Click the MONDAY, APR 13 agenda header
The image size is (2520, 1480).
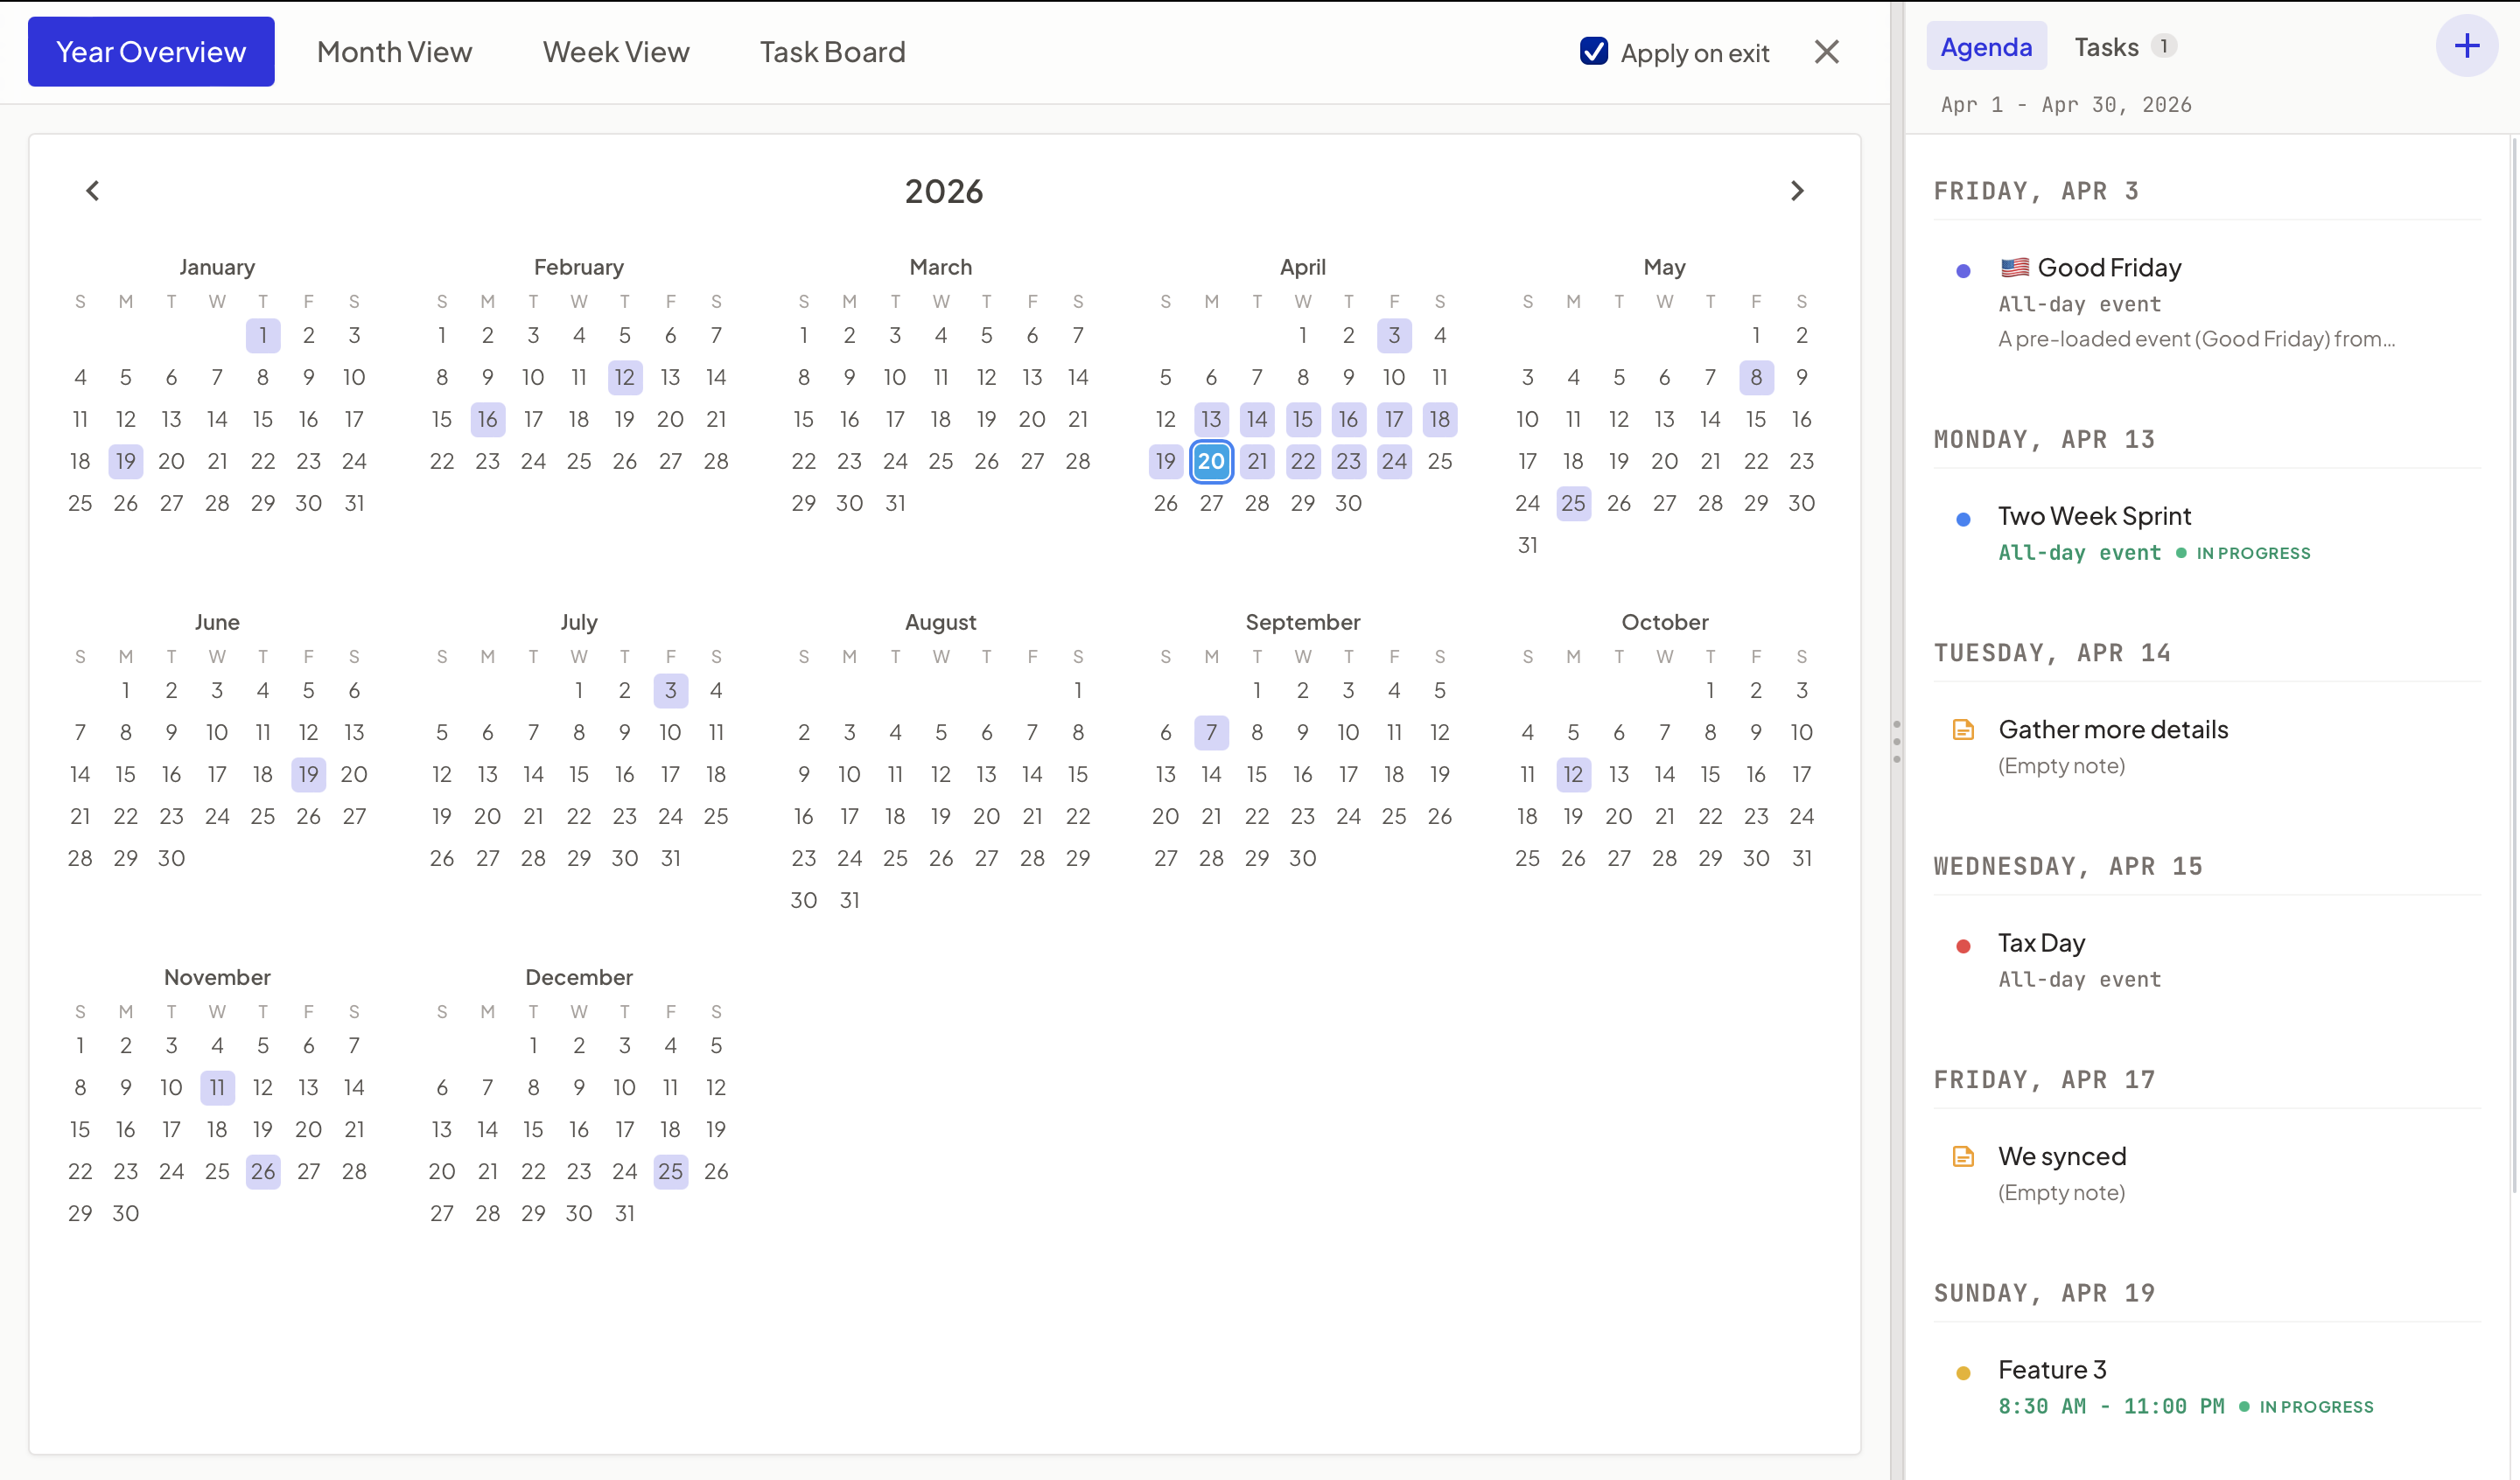point(2044,439)
